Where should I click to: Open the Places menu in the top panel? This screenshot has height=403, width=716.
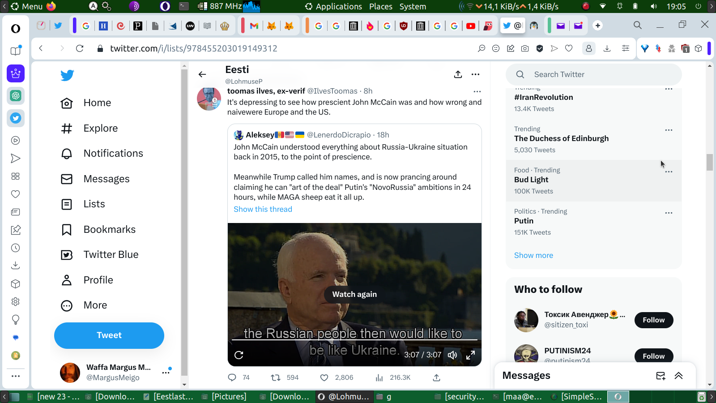pos(381,6)
